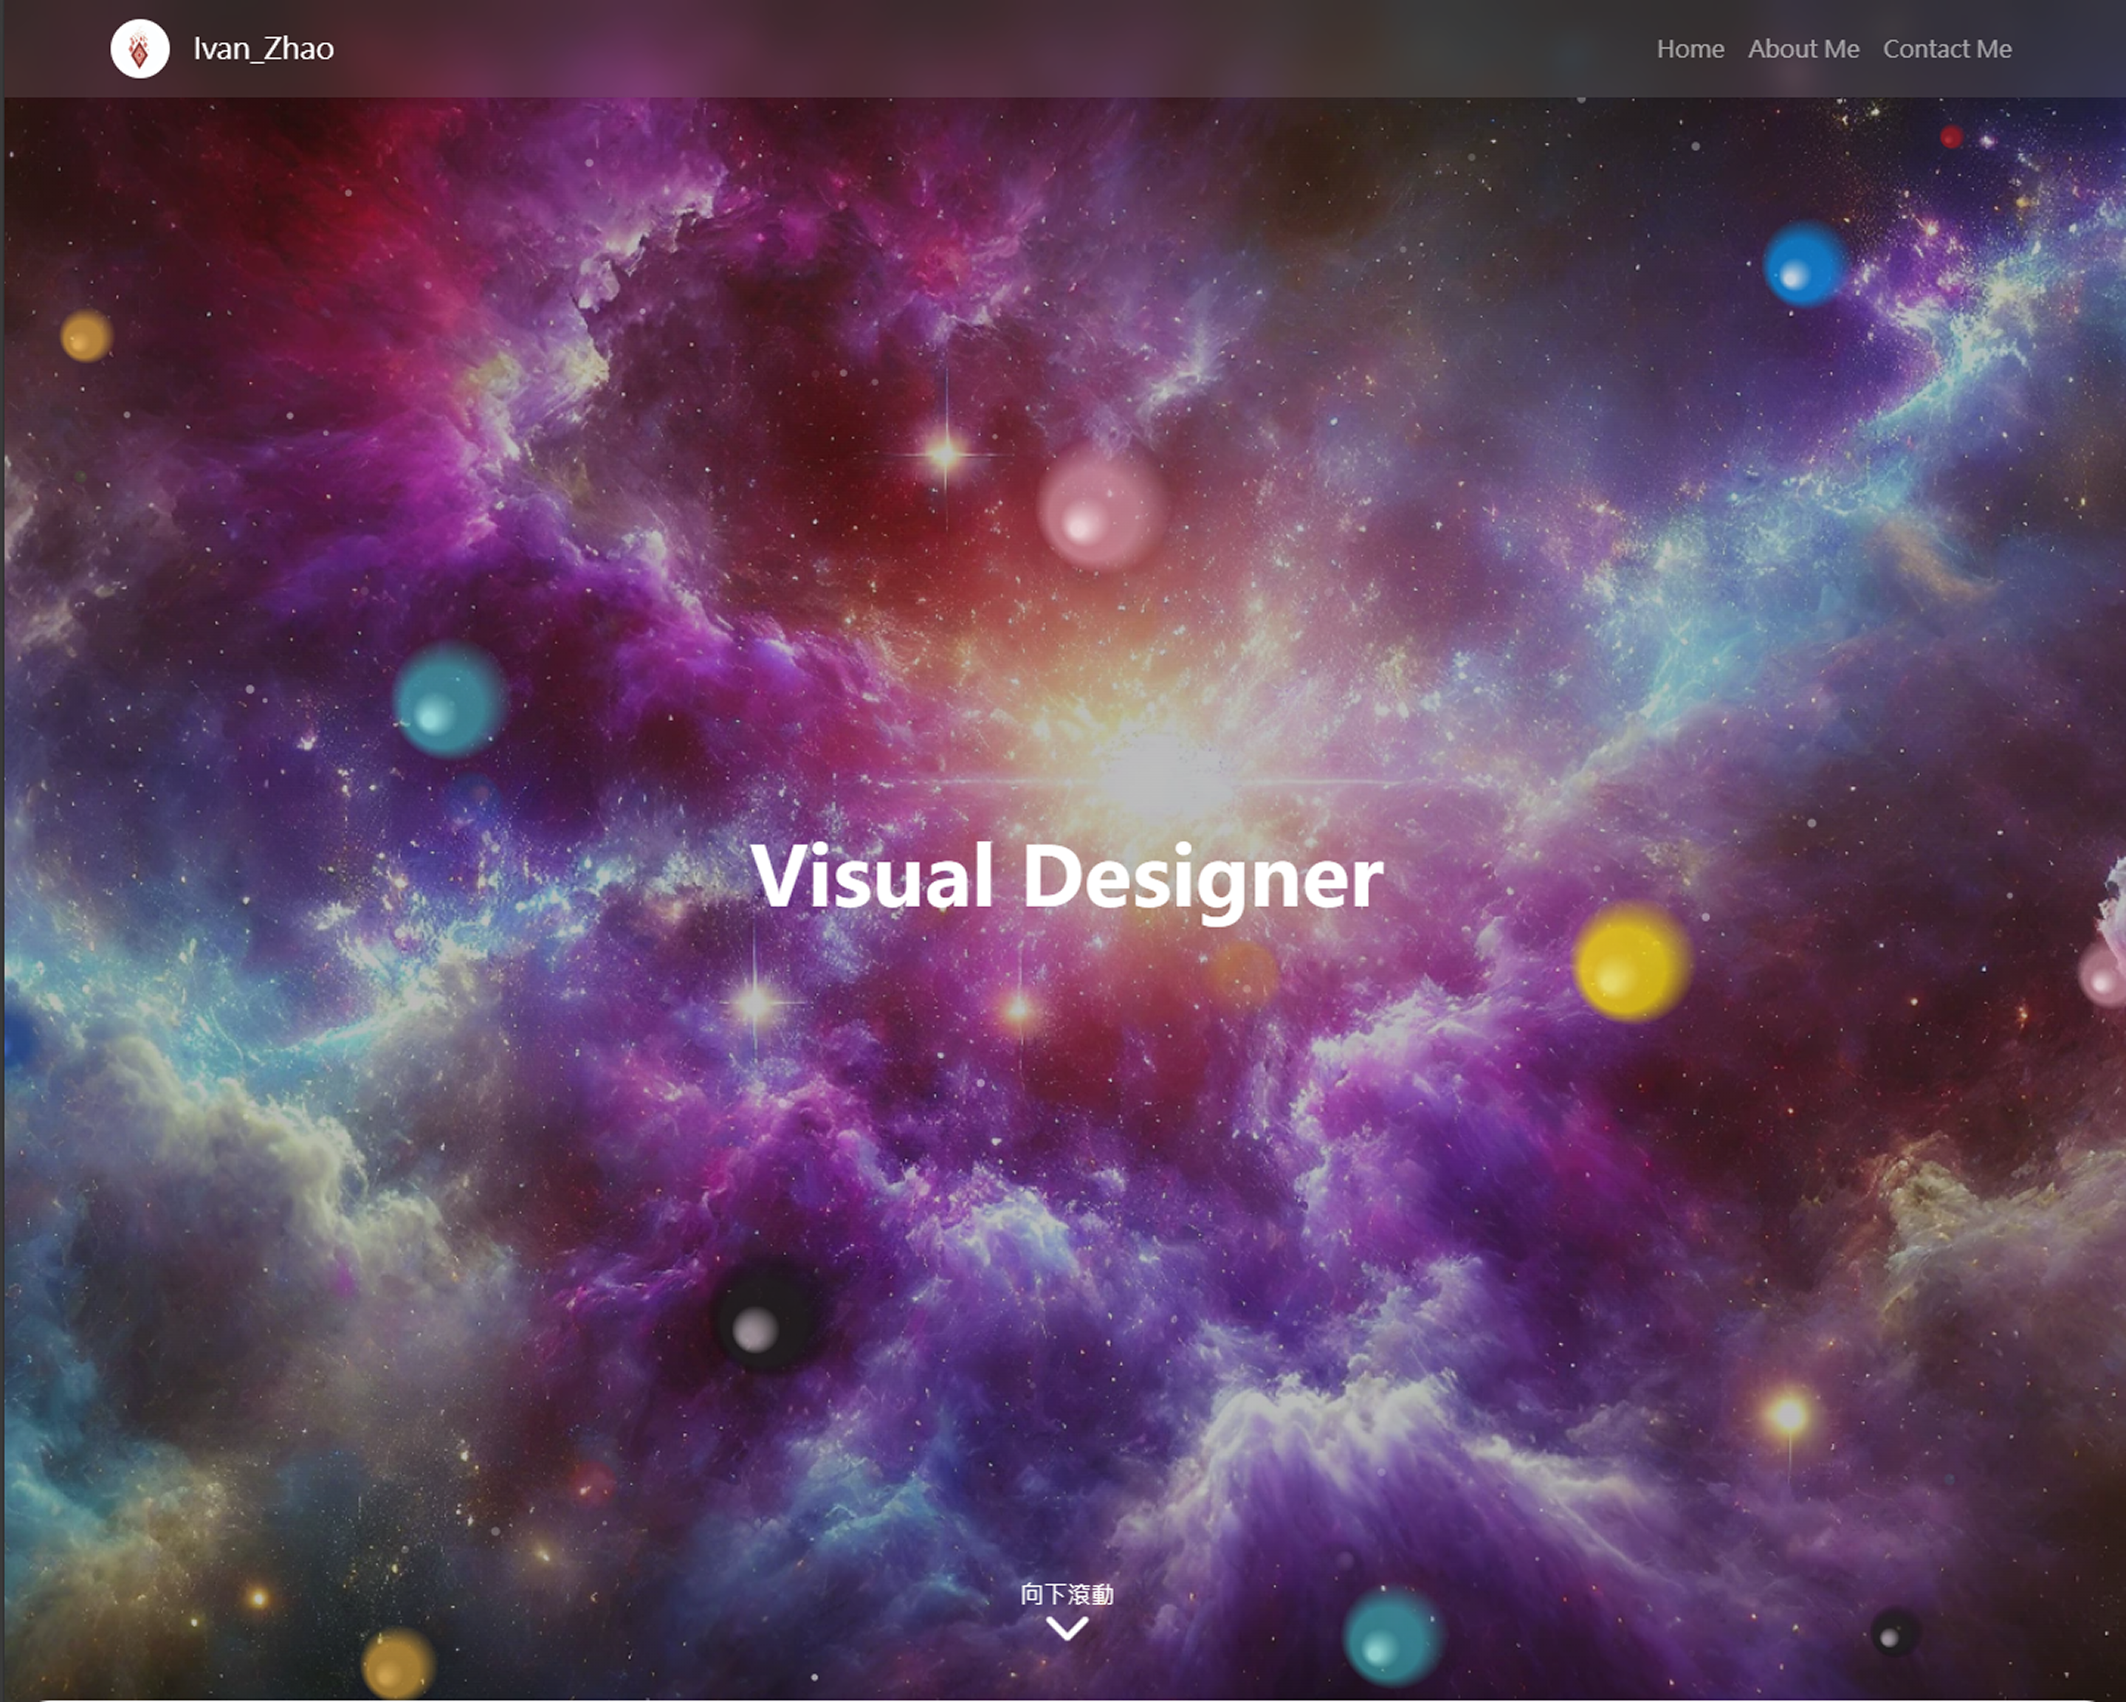
Task: Click the bright four-point star beside the pink bubble
Action: pyautogui.click(x=946, y=455)
